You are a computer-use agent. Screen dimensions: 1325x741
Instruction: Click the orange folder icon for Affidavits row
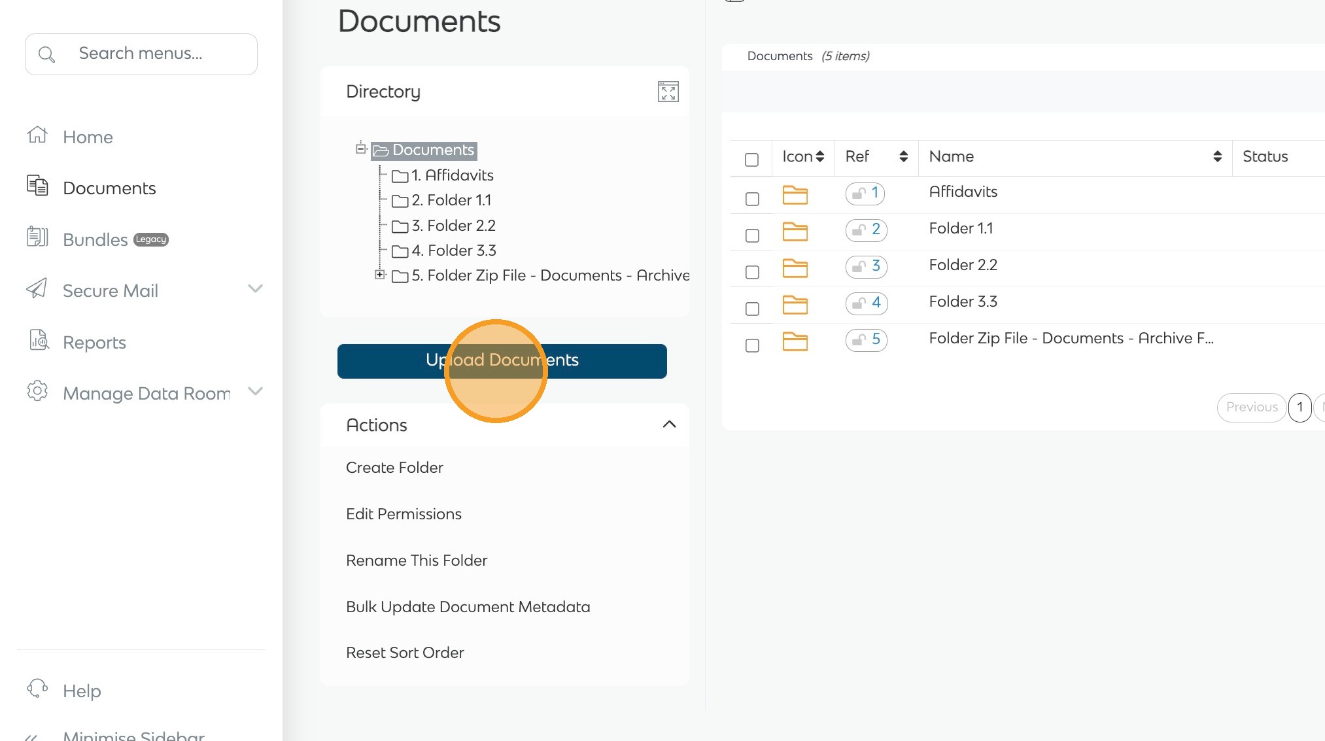pos(795,195)
